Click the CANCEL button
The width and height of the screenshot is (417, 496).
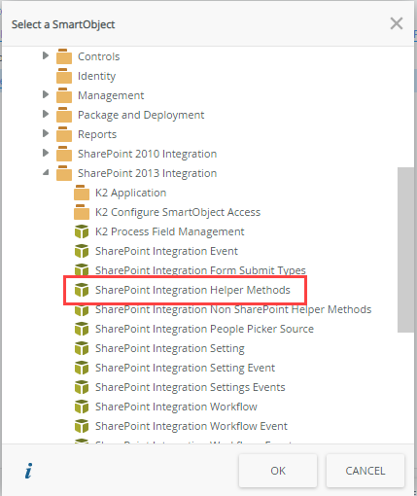365,471
